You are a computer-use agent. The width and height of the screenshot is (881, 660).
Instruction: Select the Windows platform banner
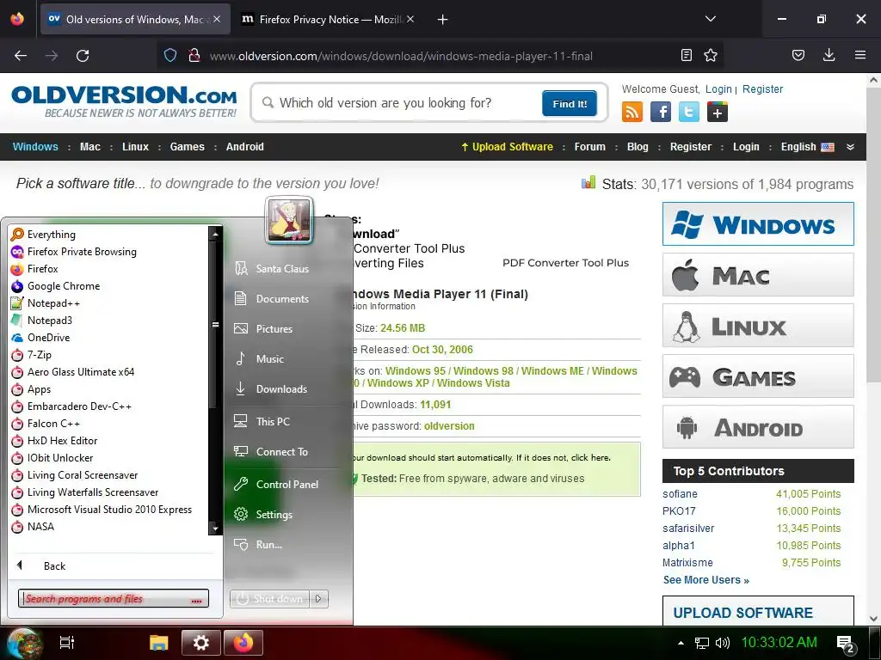pyautogui.click(x=758, y=224)
